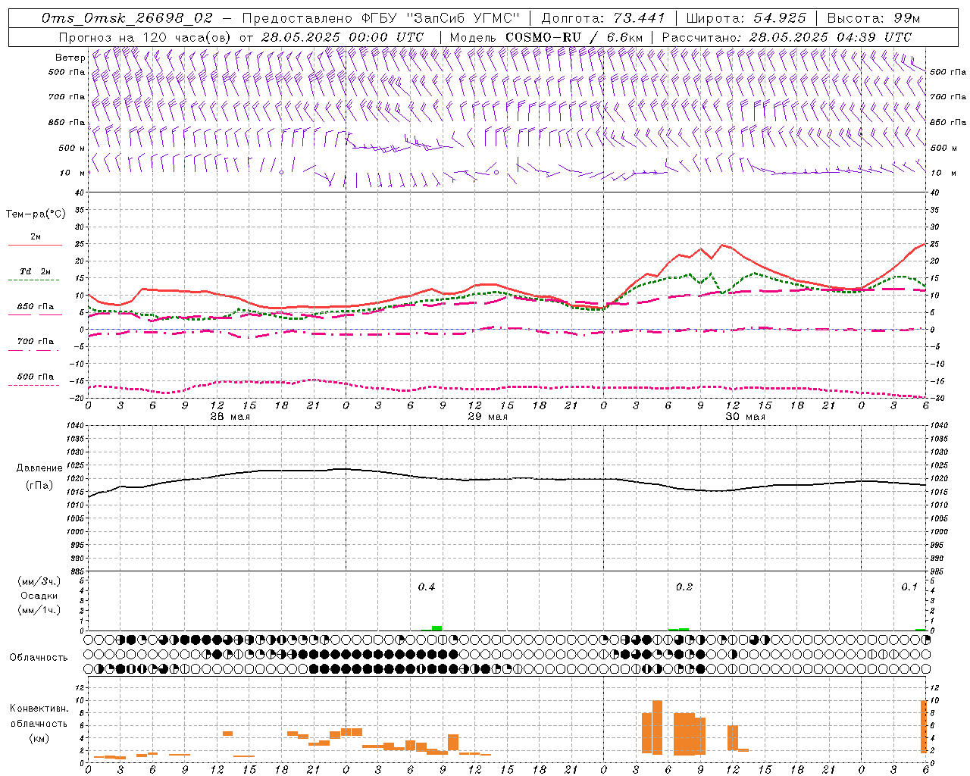This screenshot has height=776, width=970.
Task: Click the Осадки precipitation label
Action: 39,596
